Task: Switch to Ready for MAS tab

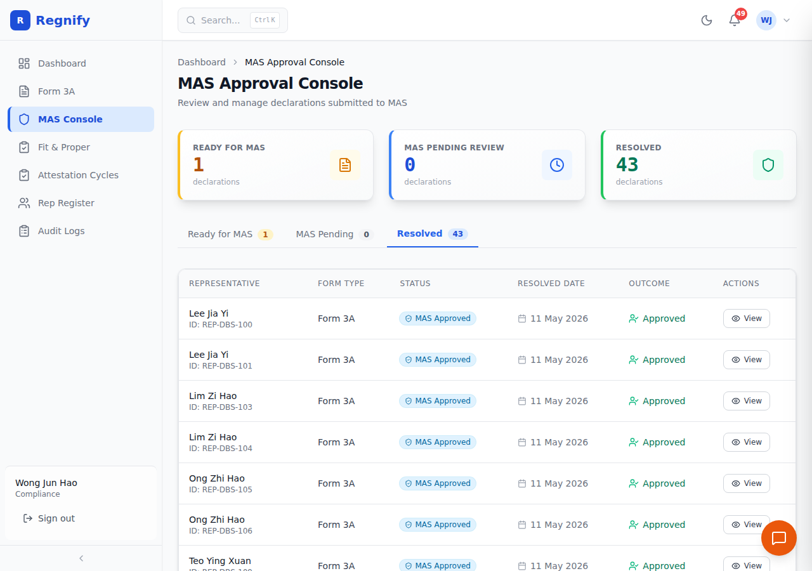Action: [230, 234]
